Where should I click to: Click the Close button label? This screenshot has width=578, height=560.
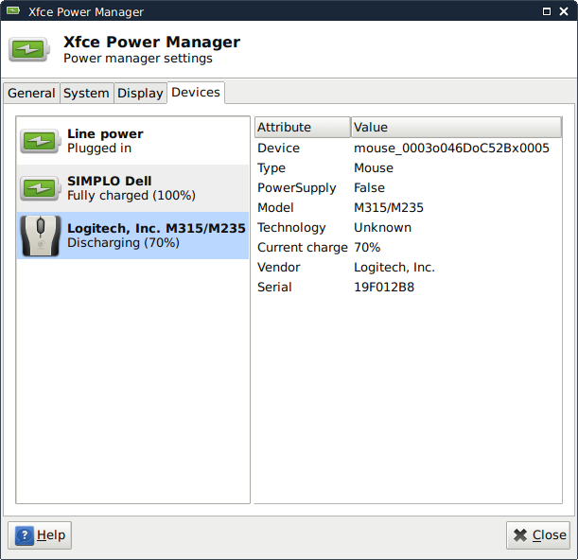(550, 534)
